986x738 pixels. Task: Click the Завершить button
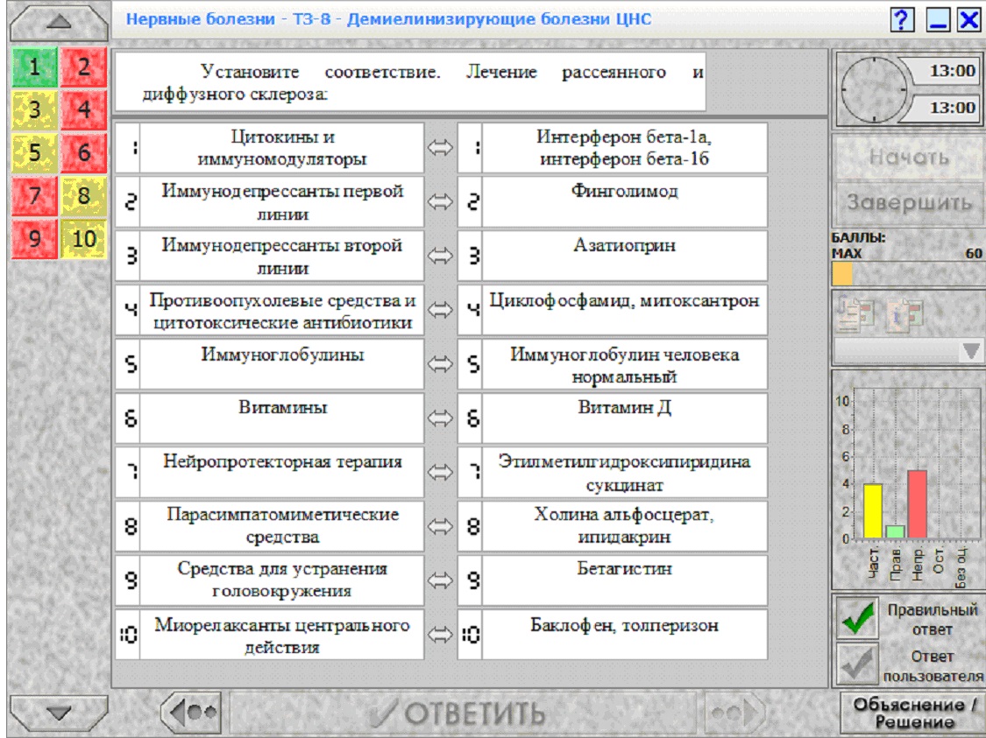pyautogui.click(x=909, y=203)
